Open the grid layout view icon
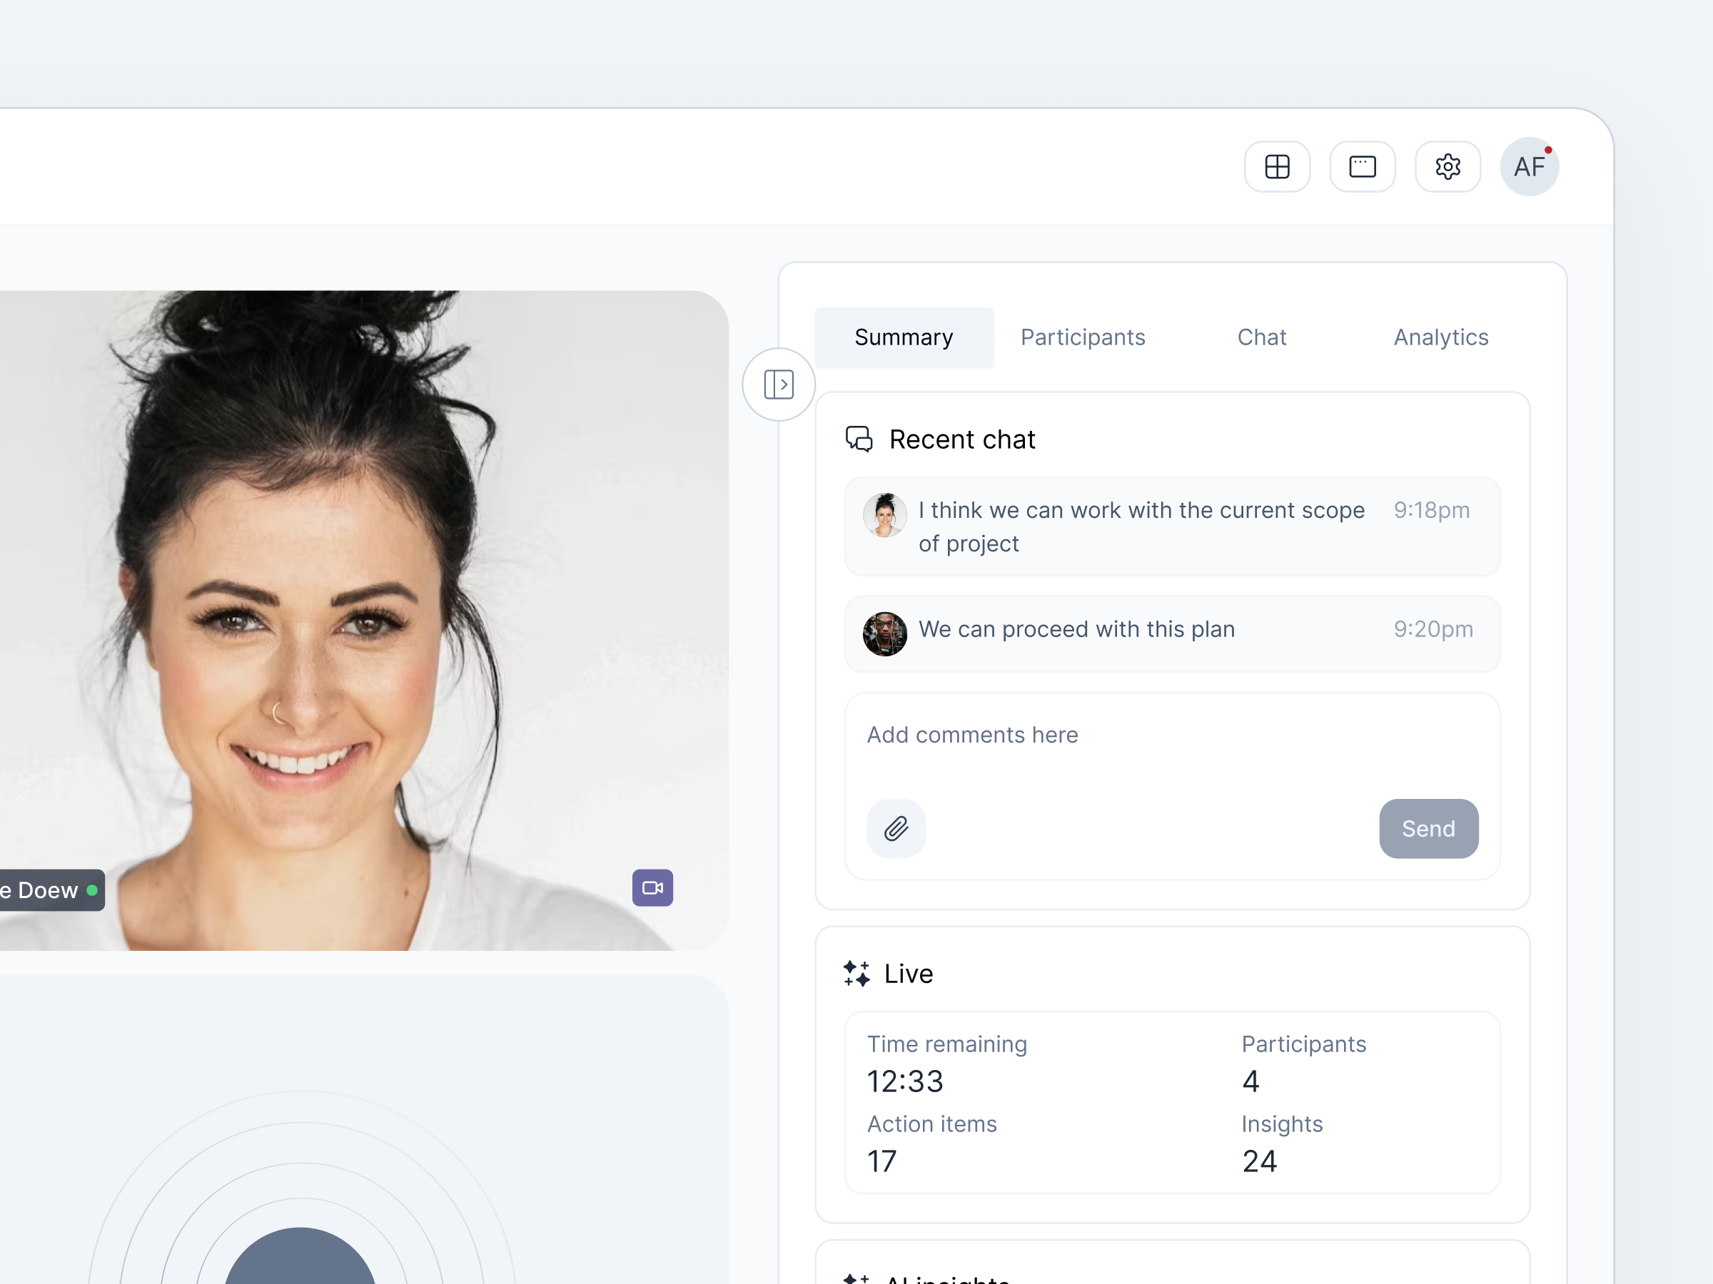The height and width of the screenshot is (1284, 1713). click(x=1277, y=166)
